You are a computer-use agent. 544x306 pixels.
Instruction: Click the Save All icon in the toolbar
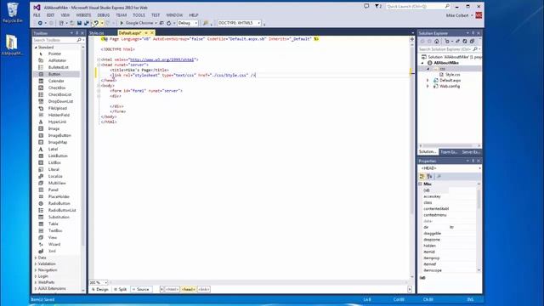coord(87,23)
